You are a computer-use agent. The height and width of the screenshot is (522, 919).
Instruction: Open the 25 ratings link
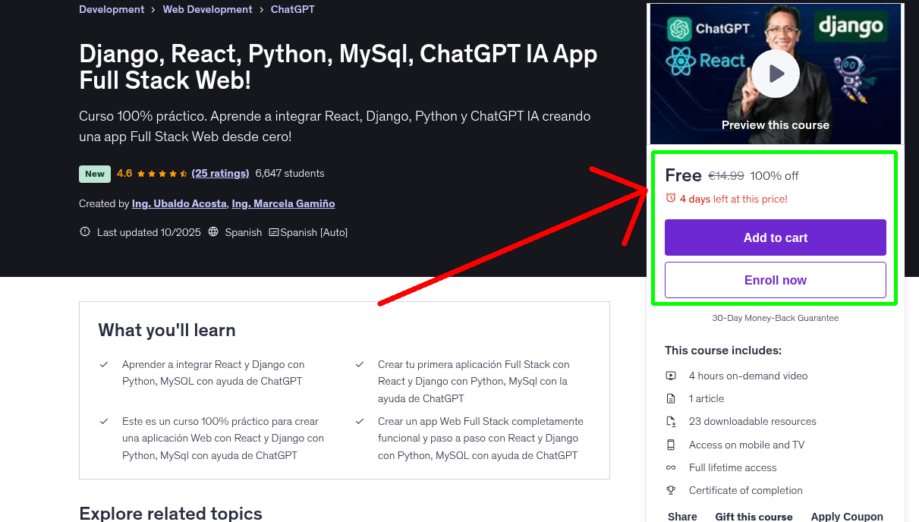(220, 173)
